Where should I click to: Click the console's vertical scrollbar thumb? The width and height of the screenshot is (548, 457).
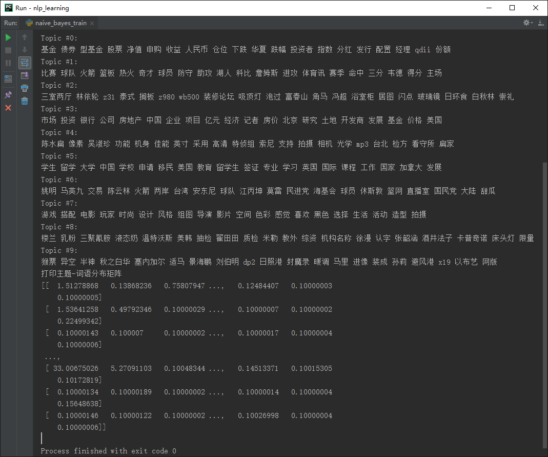[545, 304]
